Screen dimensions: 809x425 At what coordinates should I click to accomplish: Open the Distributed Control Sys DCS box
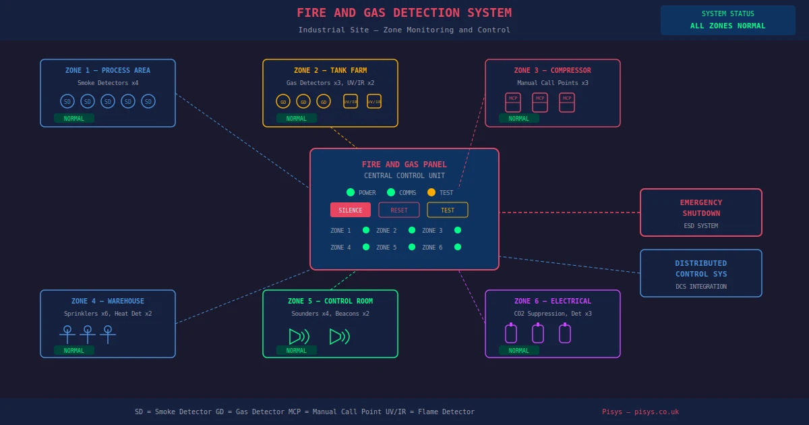coord(701,273)
